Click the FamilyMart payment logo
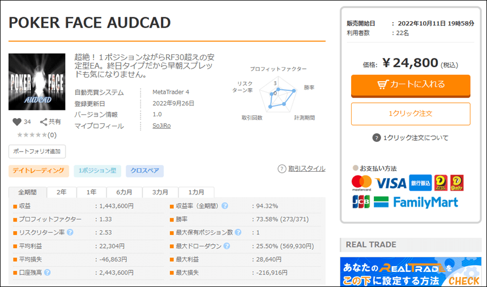Image resolution: width=487 pixels, height=287 pixels. click(416, 202)
